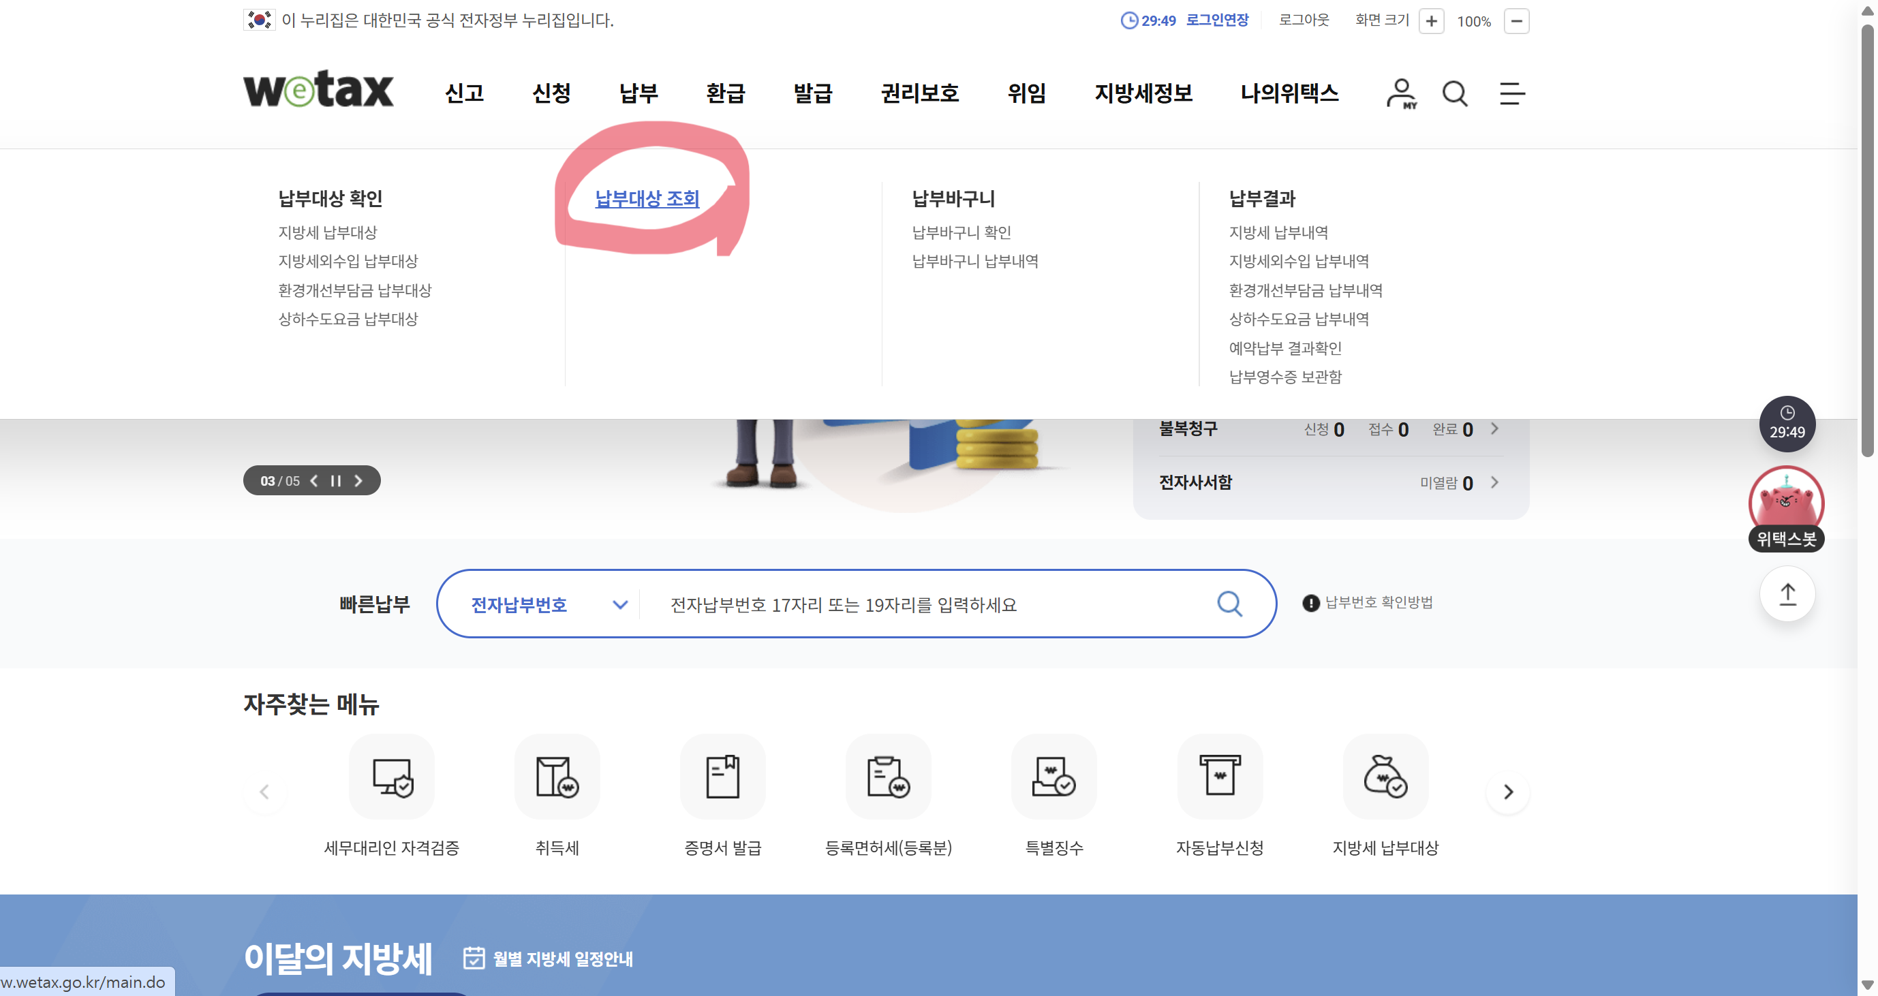Open the MY user profile icon
The height and width of the screenshot is (996, 1878).
[x=1400, y=93]
